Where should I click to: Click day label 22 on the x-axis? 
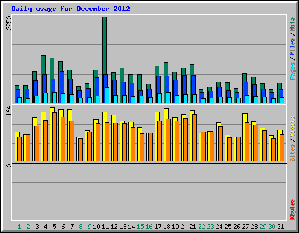click(201, 227)
